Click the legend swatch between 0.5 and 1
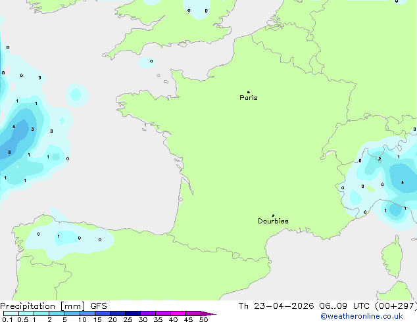417x322 pixels. coord(26,313)
